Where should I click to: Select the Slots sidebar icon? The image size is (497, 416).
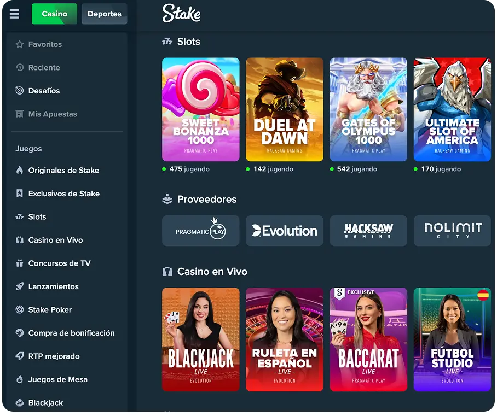tap(20, 216)
